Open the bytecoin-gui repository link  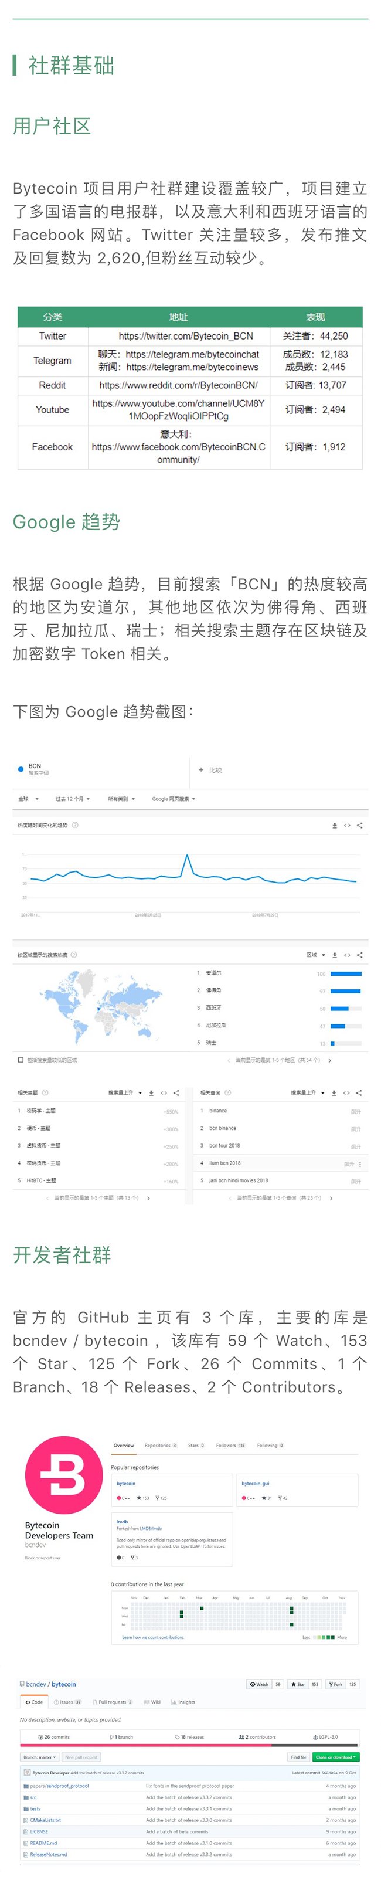256,1483
